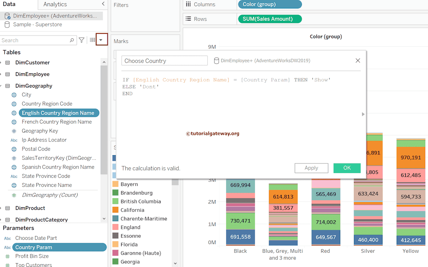Open the data pane dropdown arrow menu

click(x=101, y=40)
